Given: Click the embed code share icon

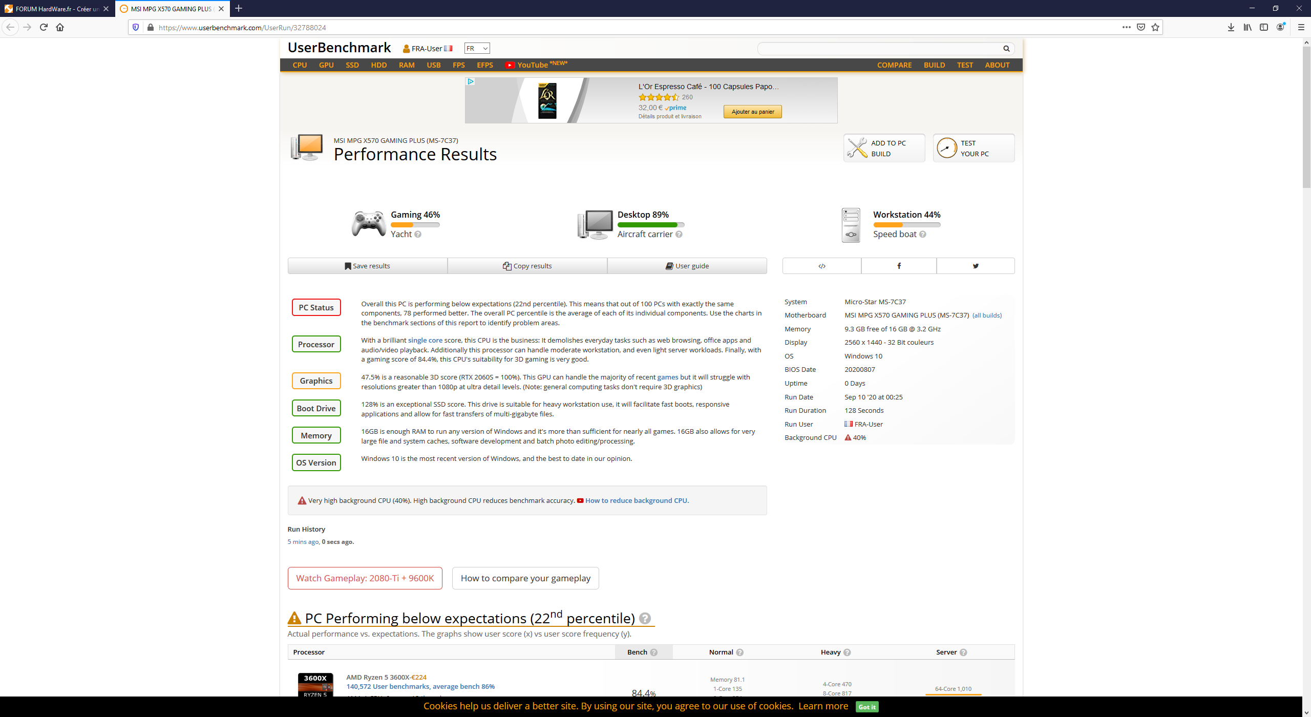Looking at the screenshot, I should (822, 266).
